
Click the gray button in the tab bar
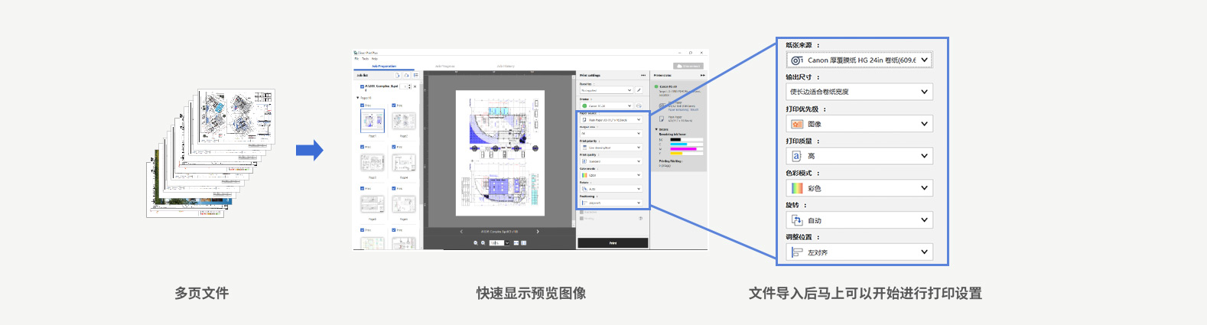[x=688, y=66]
